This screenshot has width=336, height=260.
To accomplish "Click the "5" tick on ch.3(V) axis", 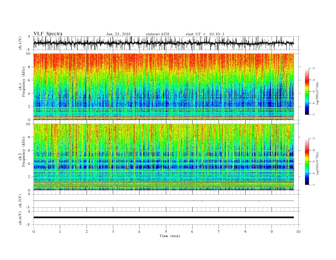I will (x=29, y=194).
